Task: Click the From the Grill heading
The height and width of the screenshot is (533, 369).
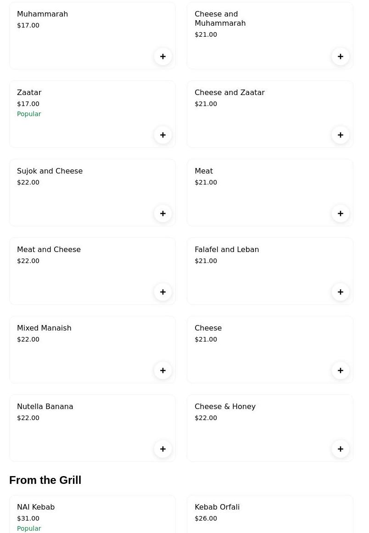Action: point(45,480)
